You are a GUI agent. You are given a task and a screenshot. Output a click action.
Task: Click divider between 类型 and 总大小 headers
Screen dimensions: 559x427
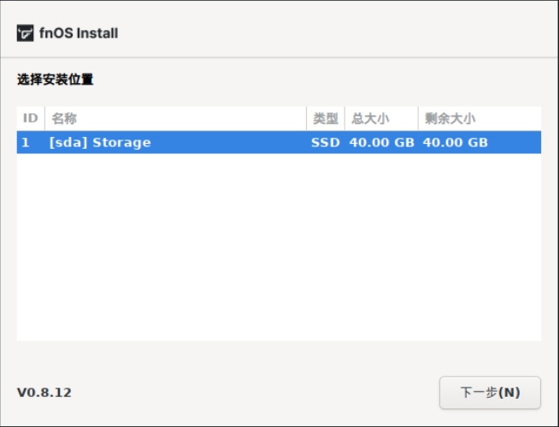coord(344,119)
